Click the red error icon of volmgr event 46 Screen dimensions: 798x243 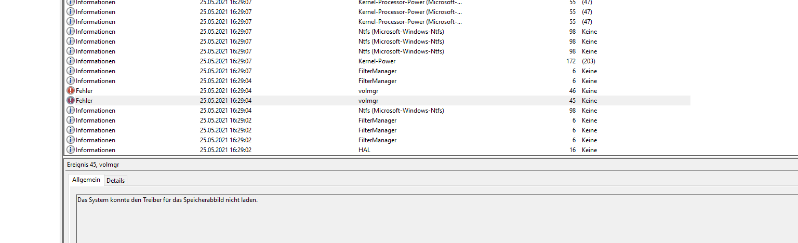(x=71, y=91)
